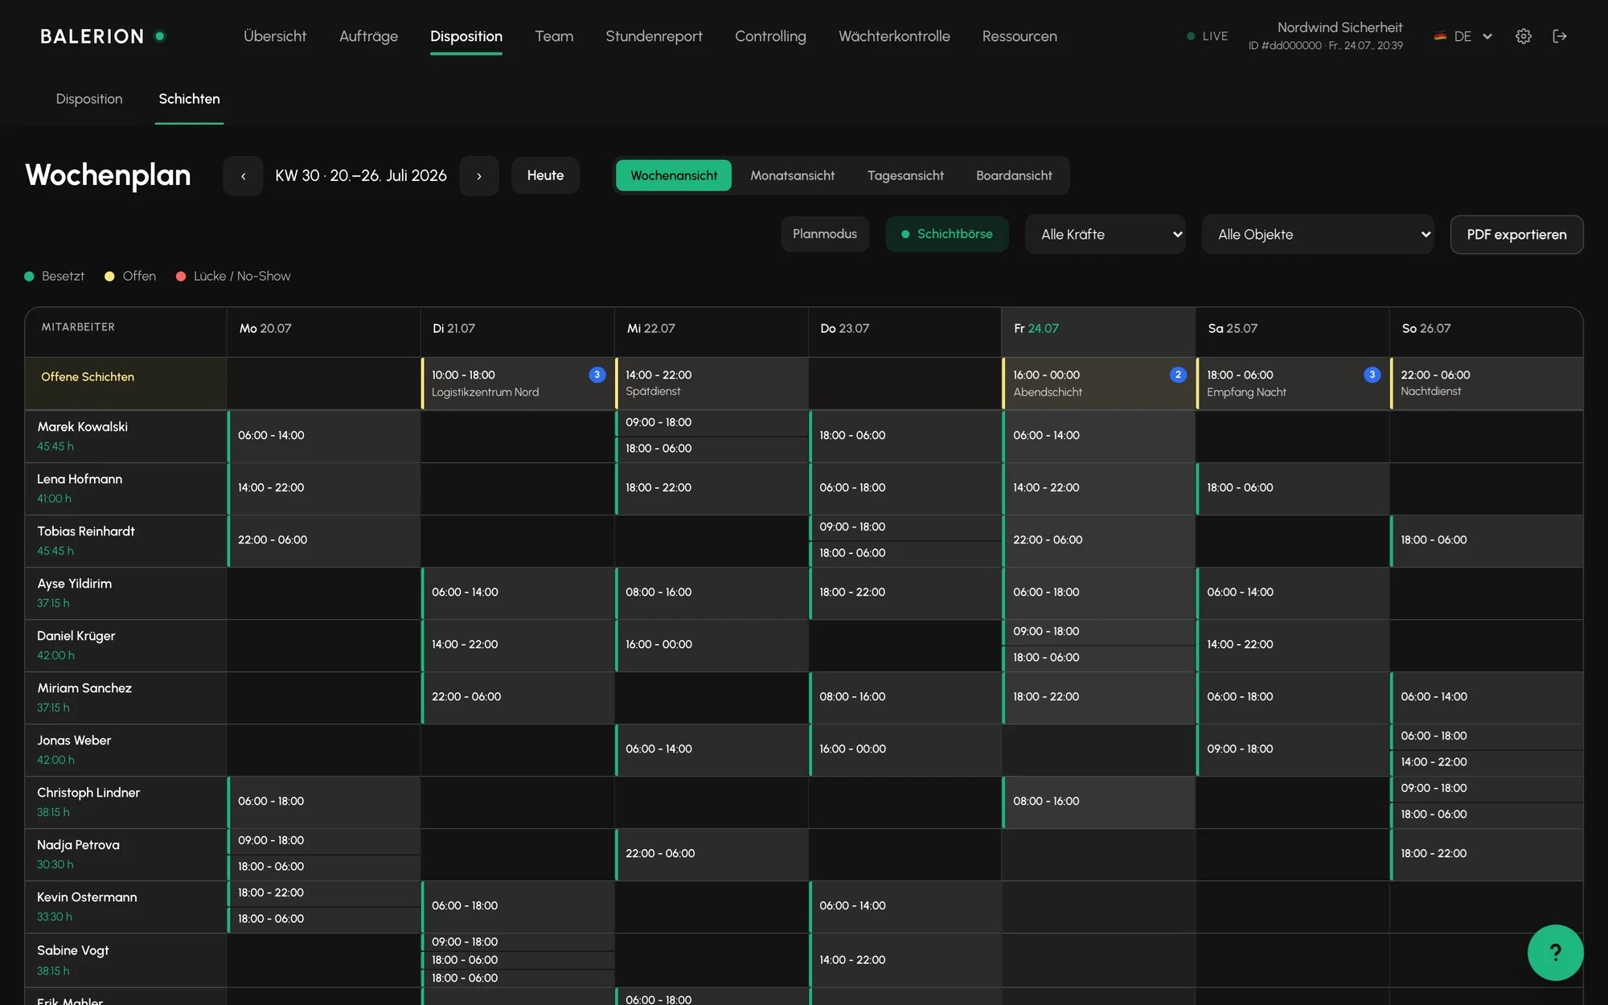The height and width of the screenshot is (1005, 1608).
Task: Open Jonas Weber's Sunday 14:00 - 22:00 shift
Action: (1487, 762)
